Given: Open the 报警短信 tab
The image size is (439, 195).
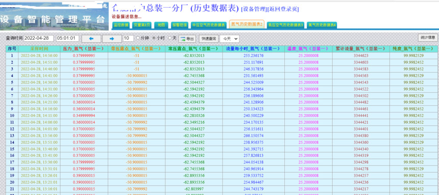Looking at the screenshot, I should pyautogui.click(x=180, y=25).
